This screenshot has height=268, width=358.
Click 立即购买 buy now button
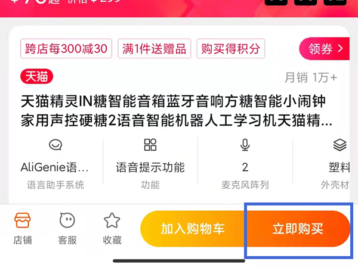[298, 229]
